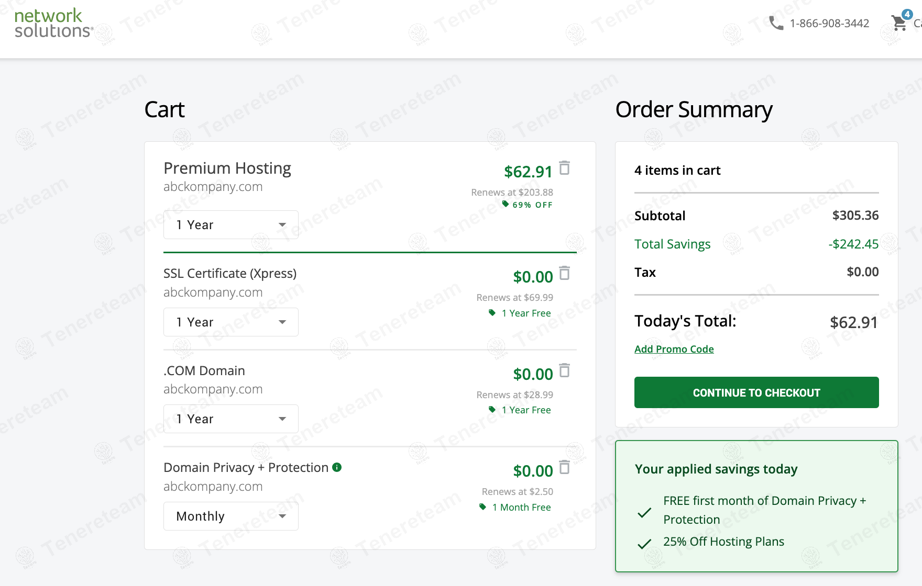Show Domain Privacy + Protection info tooltip
This screenshot has width=922, height=586.
[x=337, y=467]
